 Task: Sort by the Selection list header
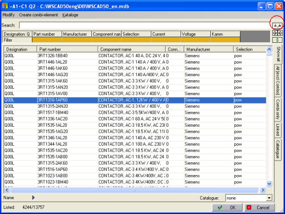tap(250, 49)
